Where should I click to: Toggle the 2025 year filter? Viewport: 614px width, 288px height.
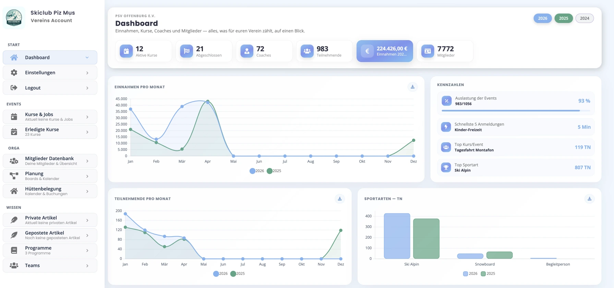(564, 19)
